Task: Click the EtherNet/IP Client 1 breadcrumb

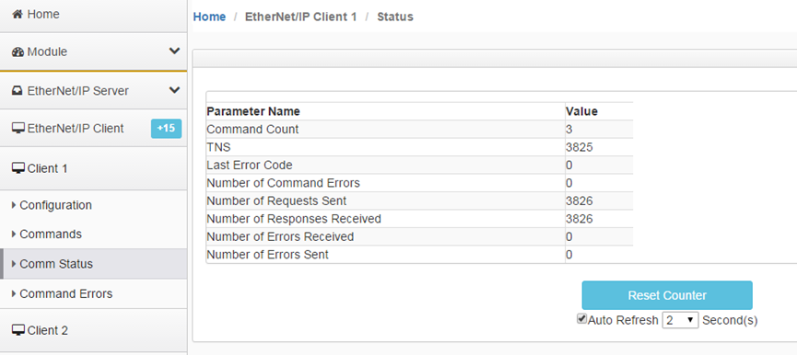Action: click(301, 17)
